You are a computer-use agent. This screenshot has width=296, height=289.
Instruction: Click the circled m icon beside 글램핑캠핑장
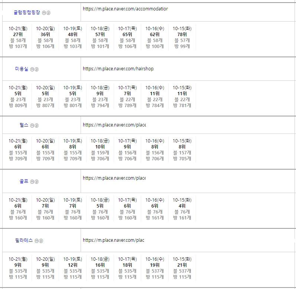[44, 13]
